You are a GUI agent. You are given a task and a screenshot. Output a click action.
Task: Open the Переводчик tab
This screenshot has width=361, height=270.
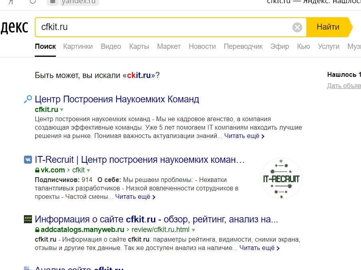point(243,46)
